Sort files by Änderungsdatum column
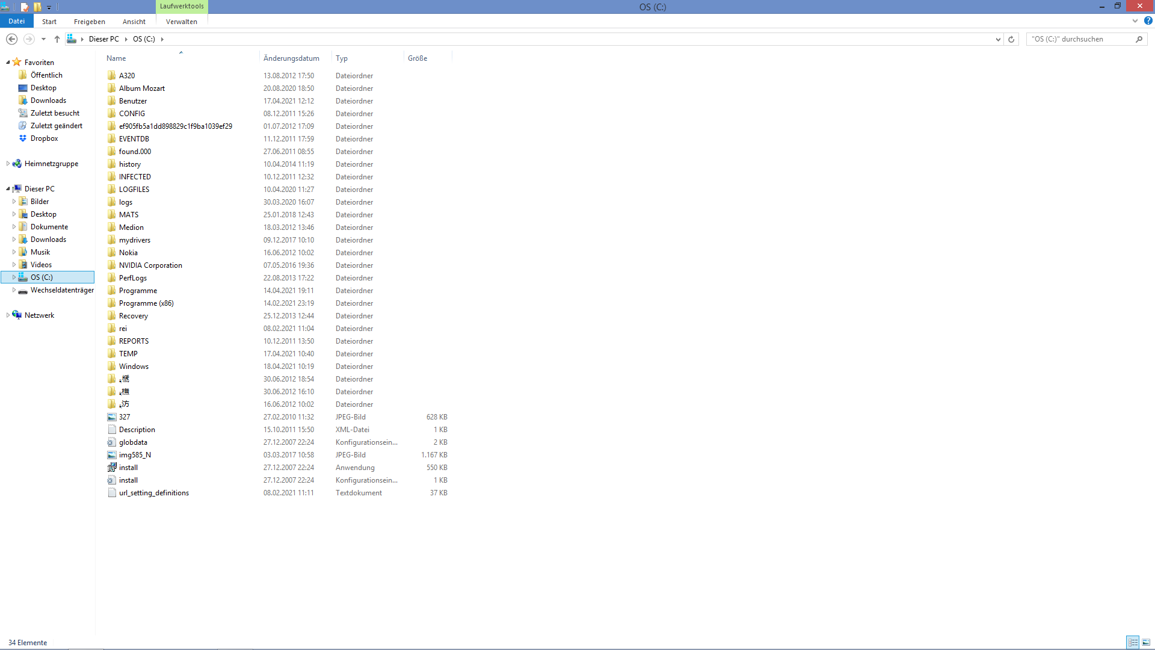 point(291,58)
